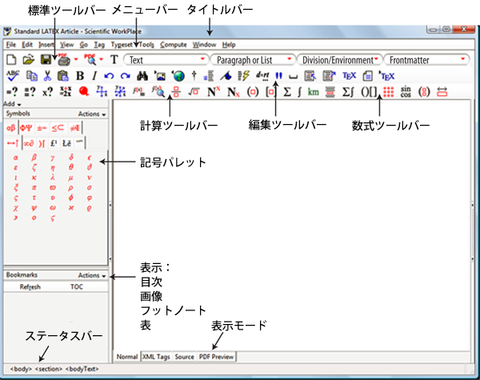The image size is (480, 380).
Task: Click the PDF preview magnifier icon
Action: click(91, 59)
